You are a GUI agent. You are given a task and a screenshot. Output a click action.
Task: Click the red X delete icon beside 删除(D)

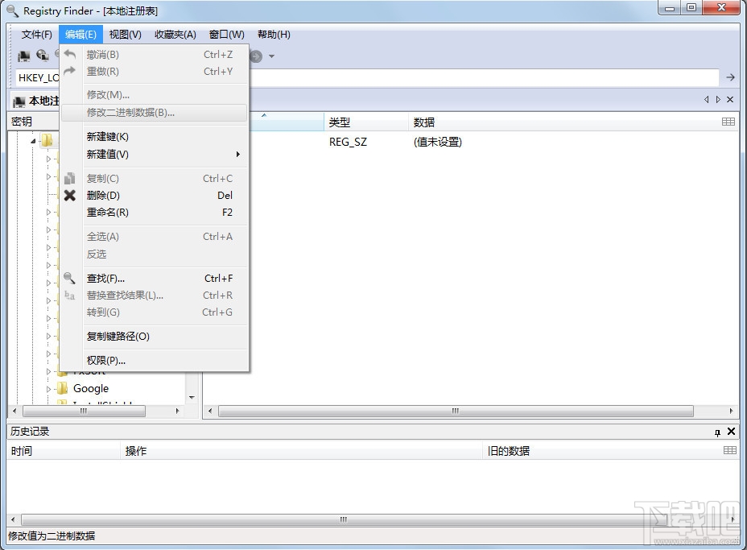tap(71, 195)
